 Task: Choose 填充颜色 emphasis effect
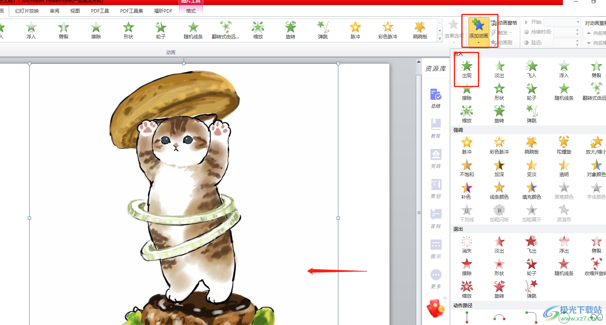point(532,190)
